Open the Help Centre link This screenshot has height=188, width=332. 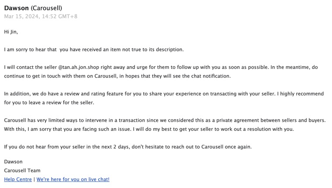tap(18, 179)
